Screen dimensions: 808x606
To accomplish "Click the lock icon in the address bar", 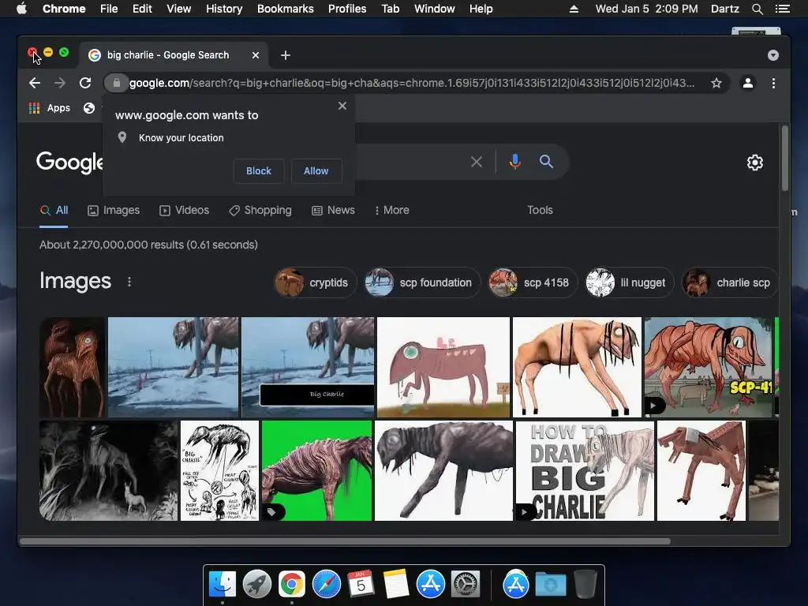I will 117,83.
